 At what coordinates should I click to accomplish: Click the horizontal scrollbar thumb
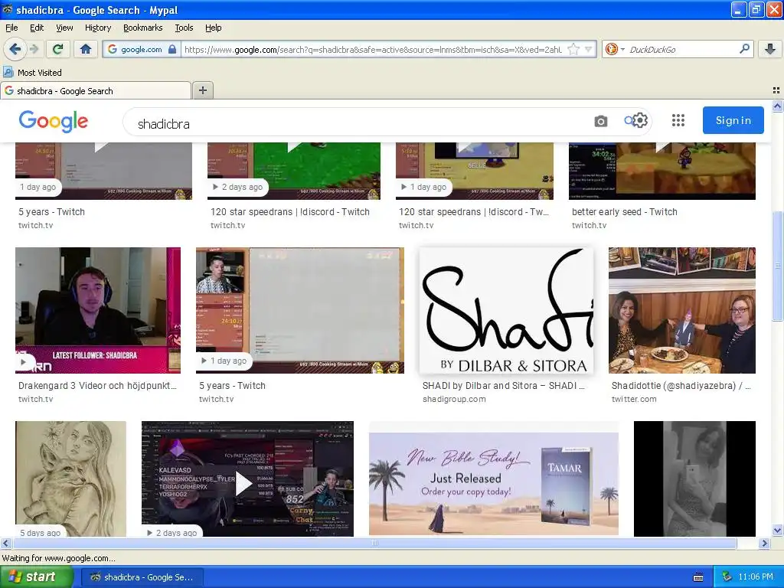click(x=374, y=543)
